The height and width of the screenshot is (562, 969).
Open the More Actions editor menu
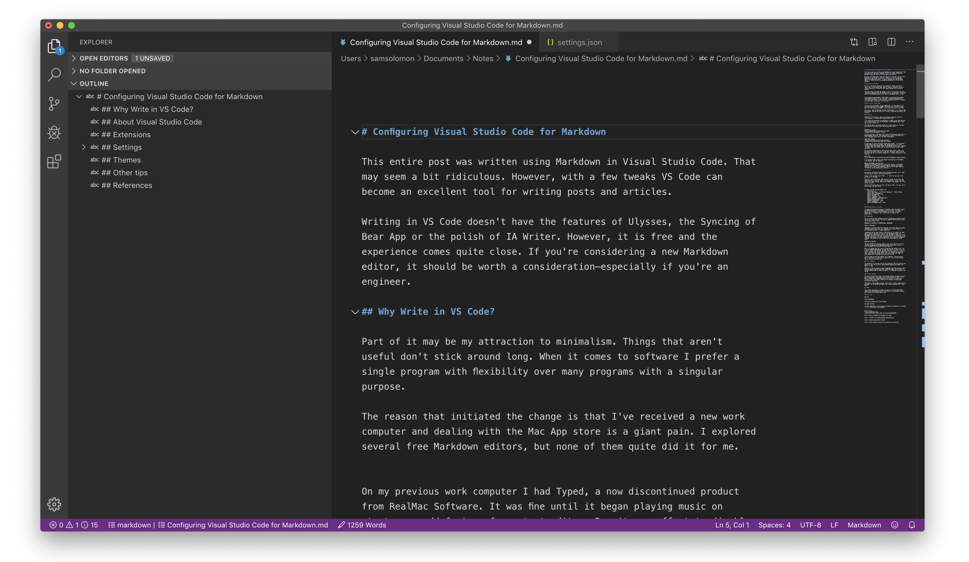coord(910,42)
